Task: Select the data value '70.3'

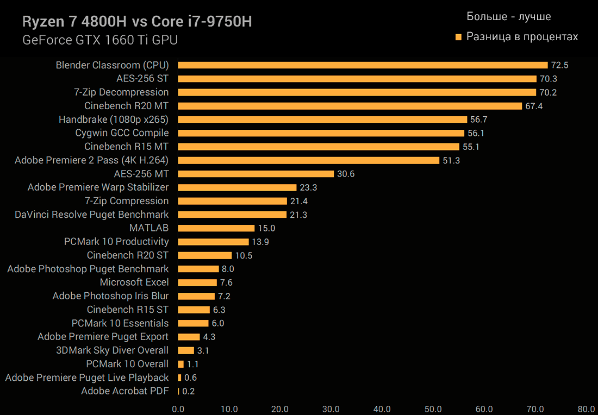Action: [x=549, y=79]
